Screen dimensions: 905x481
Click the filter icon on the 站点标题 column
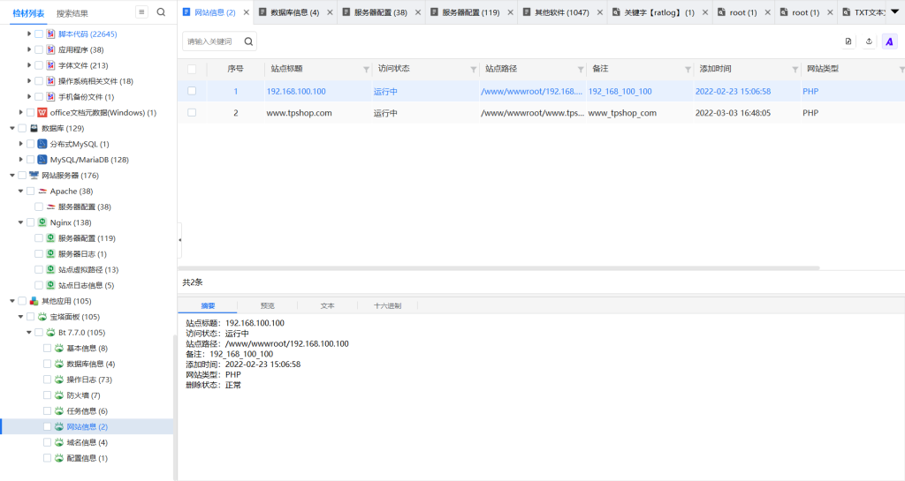pyautogui.click(x=367, y=69)
